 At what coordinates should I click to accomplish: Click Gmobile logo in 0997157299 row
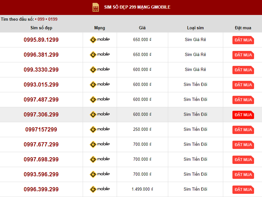(x=100, y=129)
